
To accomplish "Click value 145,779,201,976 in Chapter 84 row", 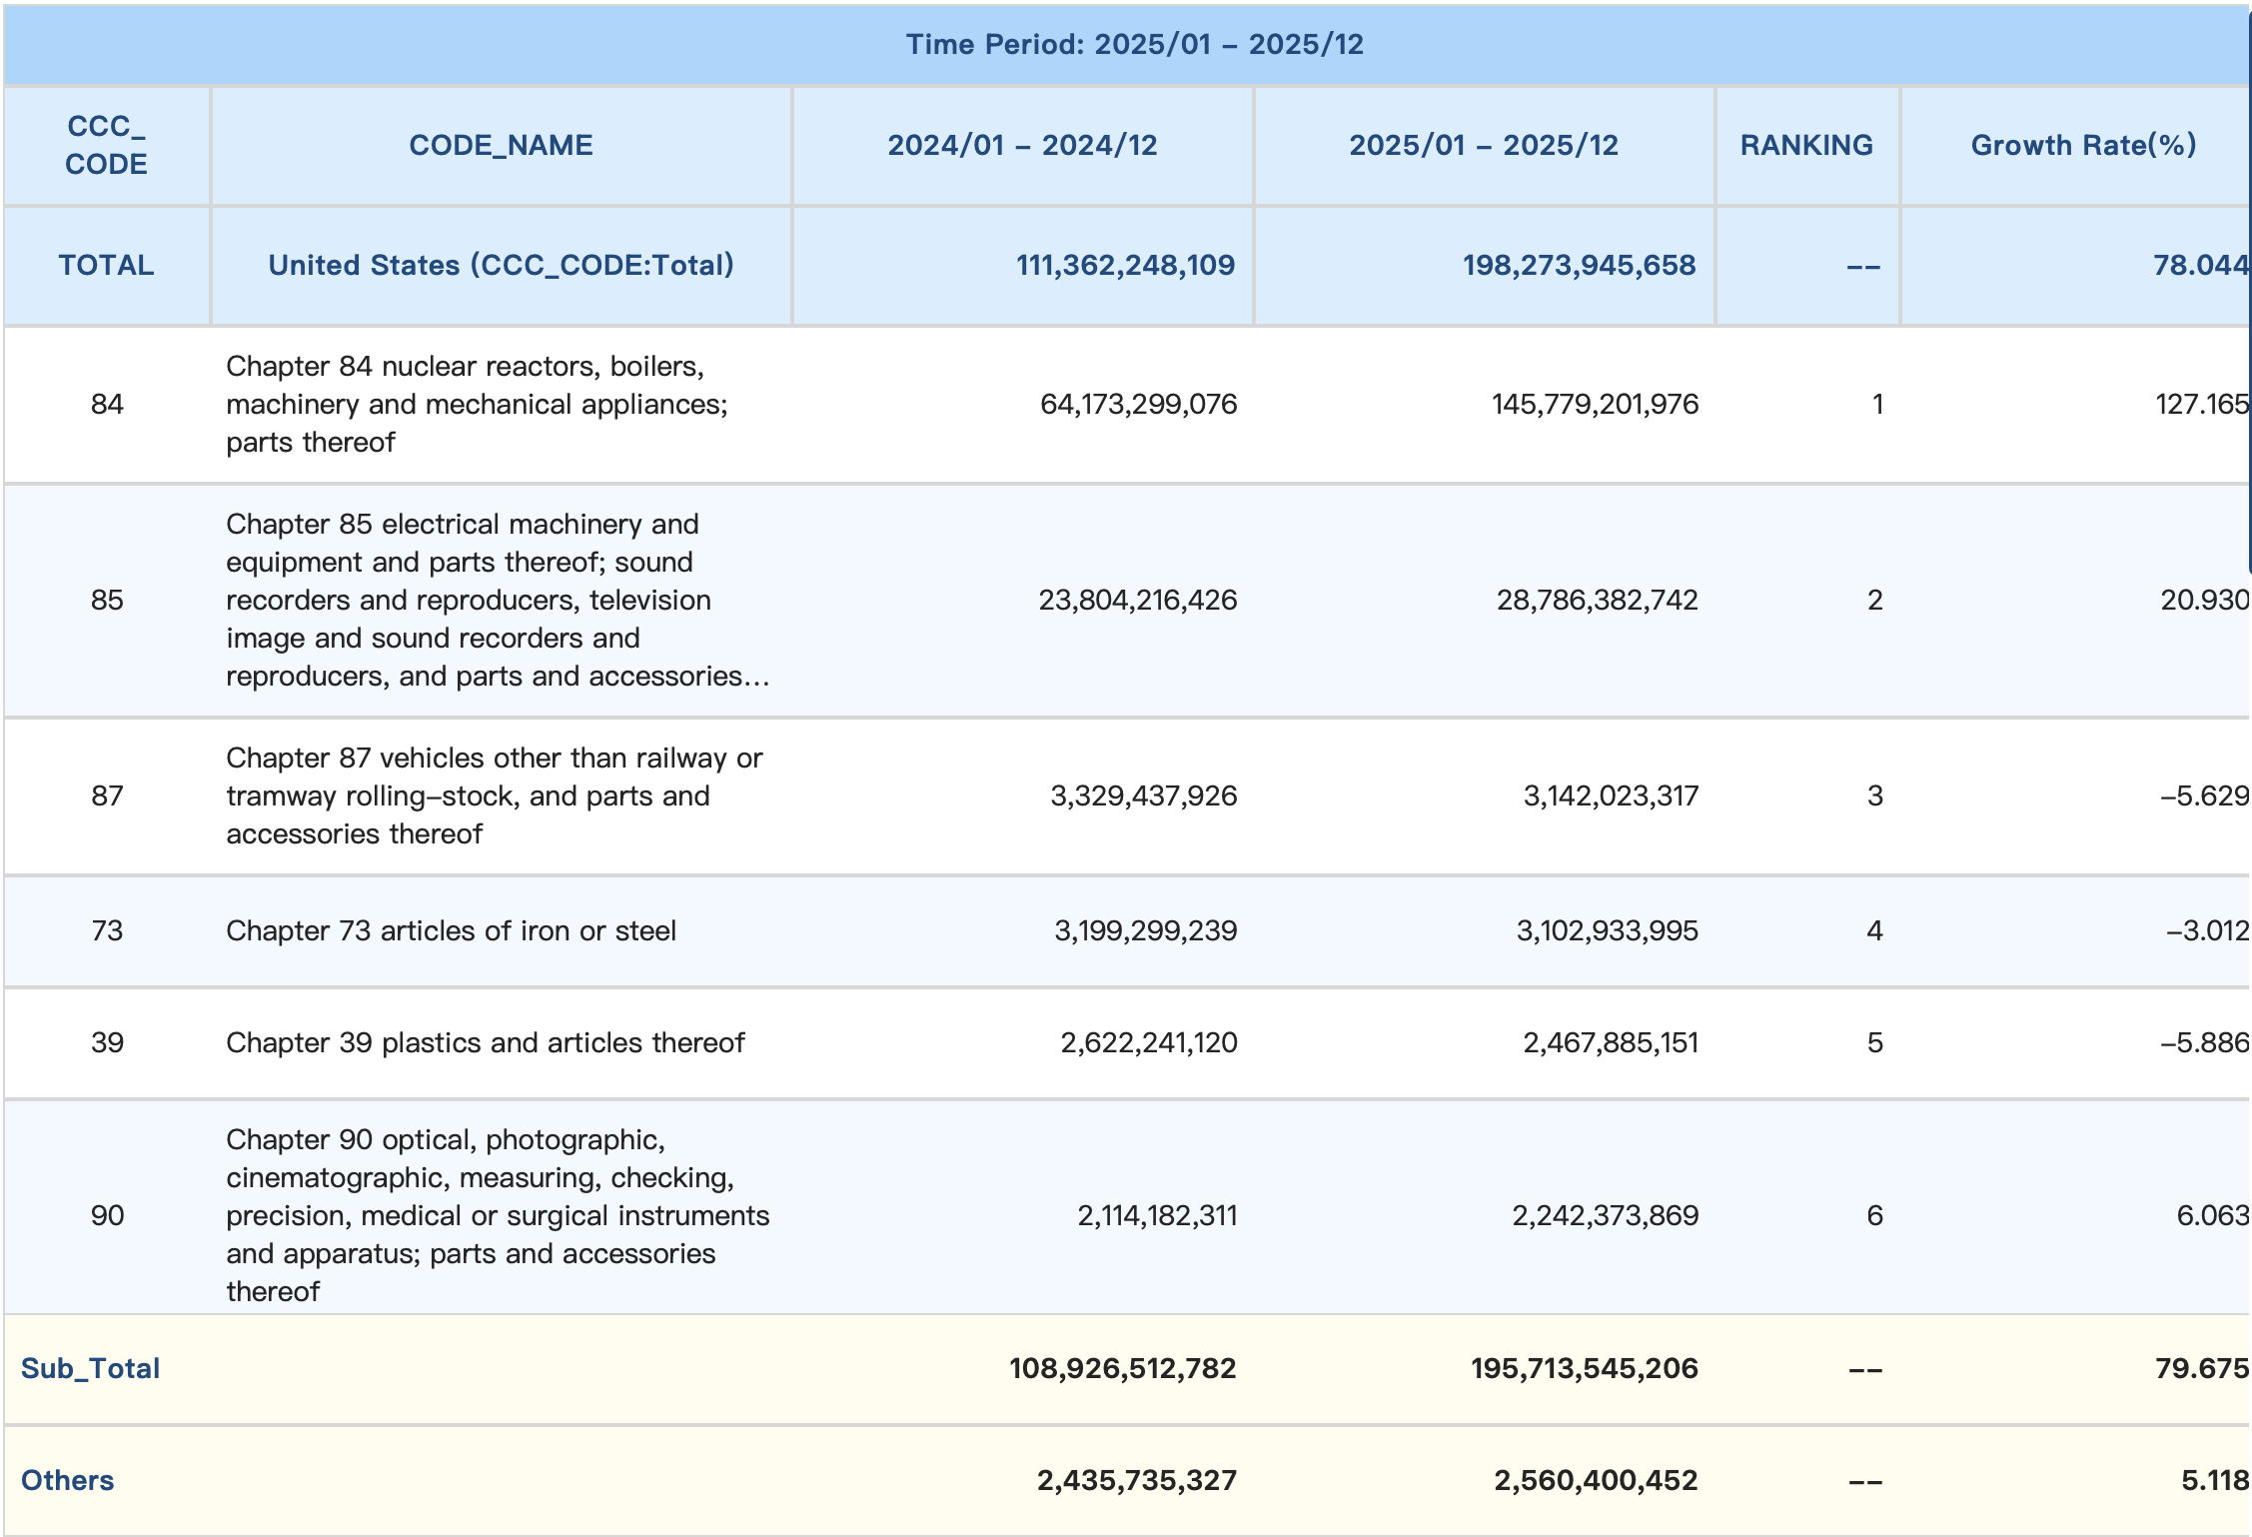I will (x=1595, y=404).
